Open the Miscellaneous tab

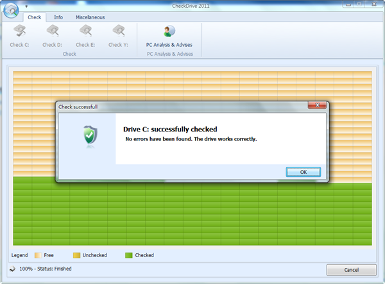[90, 17]
